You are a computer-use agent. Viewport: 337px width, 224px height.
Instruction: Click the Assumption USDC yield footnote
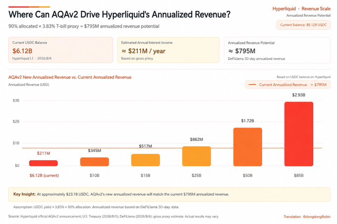(x=96, y=207)
